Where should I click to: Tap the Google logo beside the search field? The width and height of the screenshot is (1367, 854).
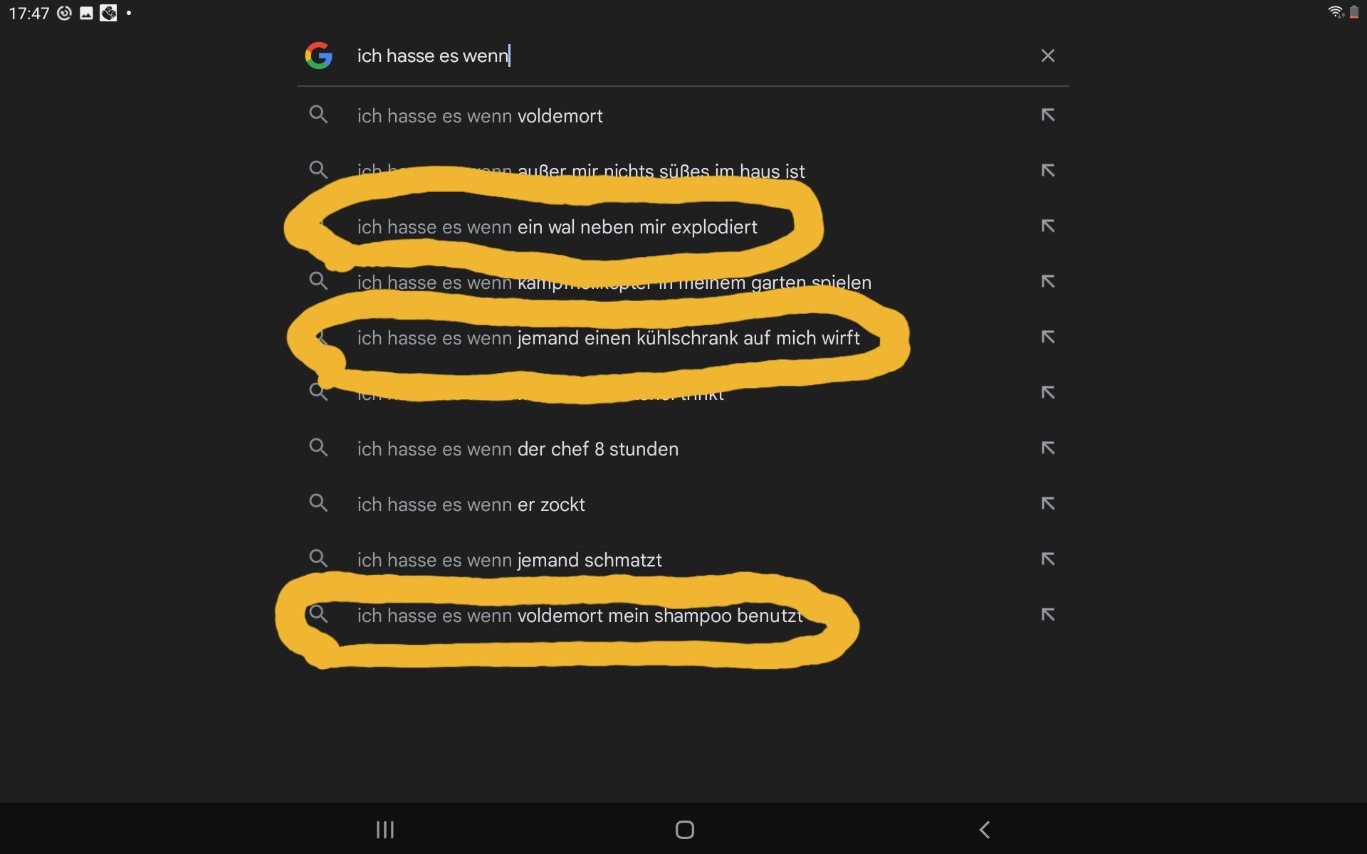click(318, 56)
